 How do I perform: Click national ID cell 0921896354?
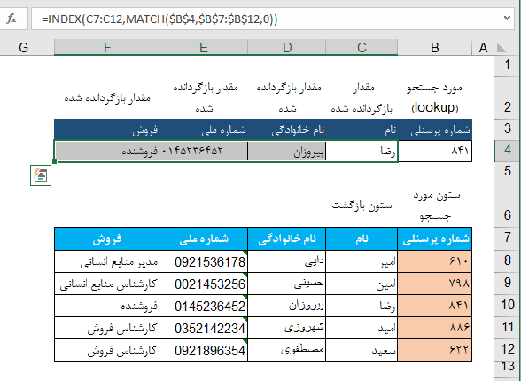coord(204,350)
